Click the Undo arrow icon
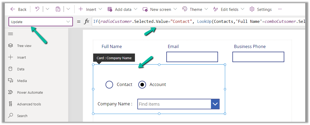 37,9
